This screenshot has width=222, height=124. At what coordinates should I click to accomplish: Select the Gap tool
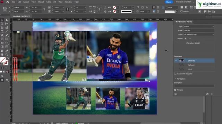click(7, 24)
